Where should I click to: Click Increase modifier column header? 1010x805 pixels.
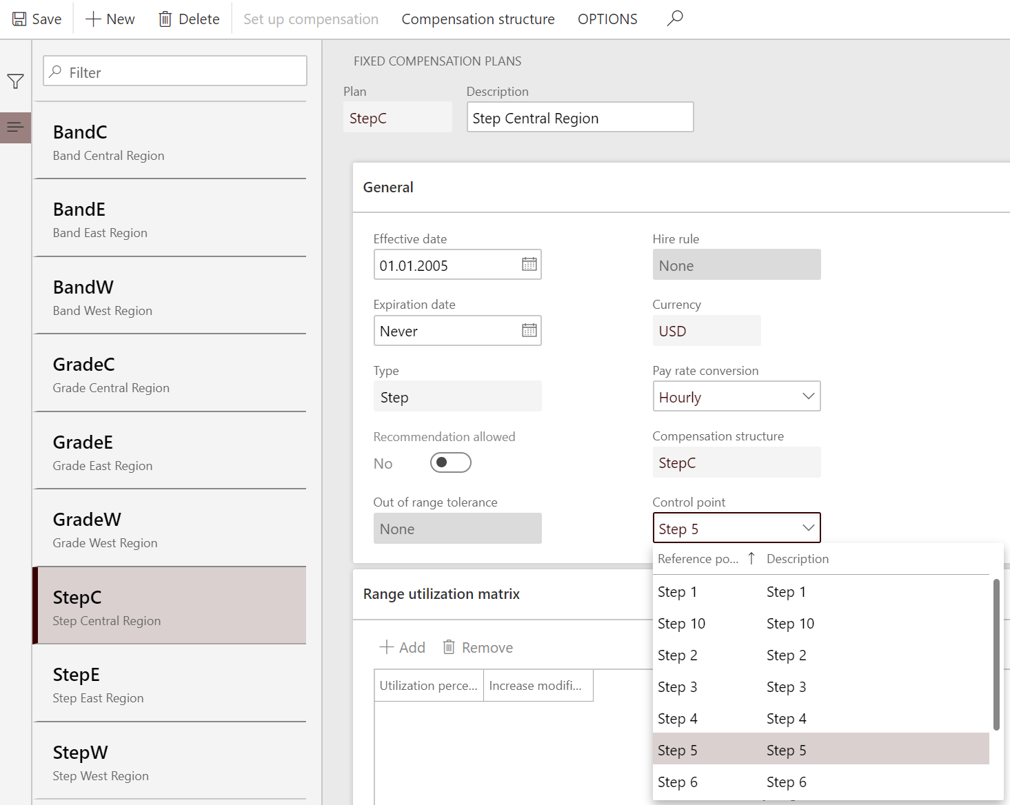[x=538, y=686]
